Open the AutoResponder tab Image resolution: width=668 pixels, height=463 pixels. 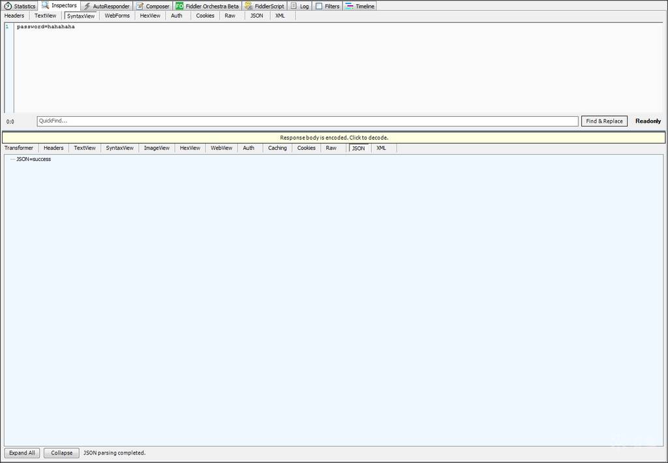106,6
